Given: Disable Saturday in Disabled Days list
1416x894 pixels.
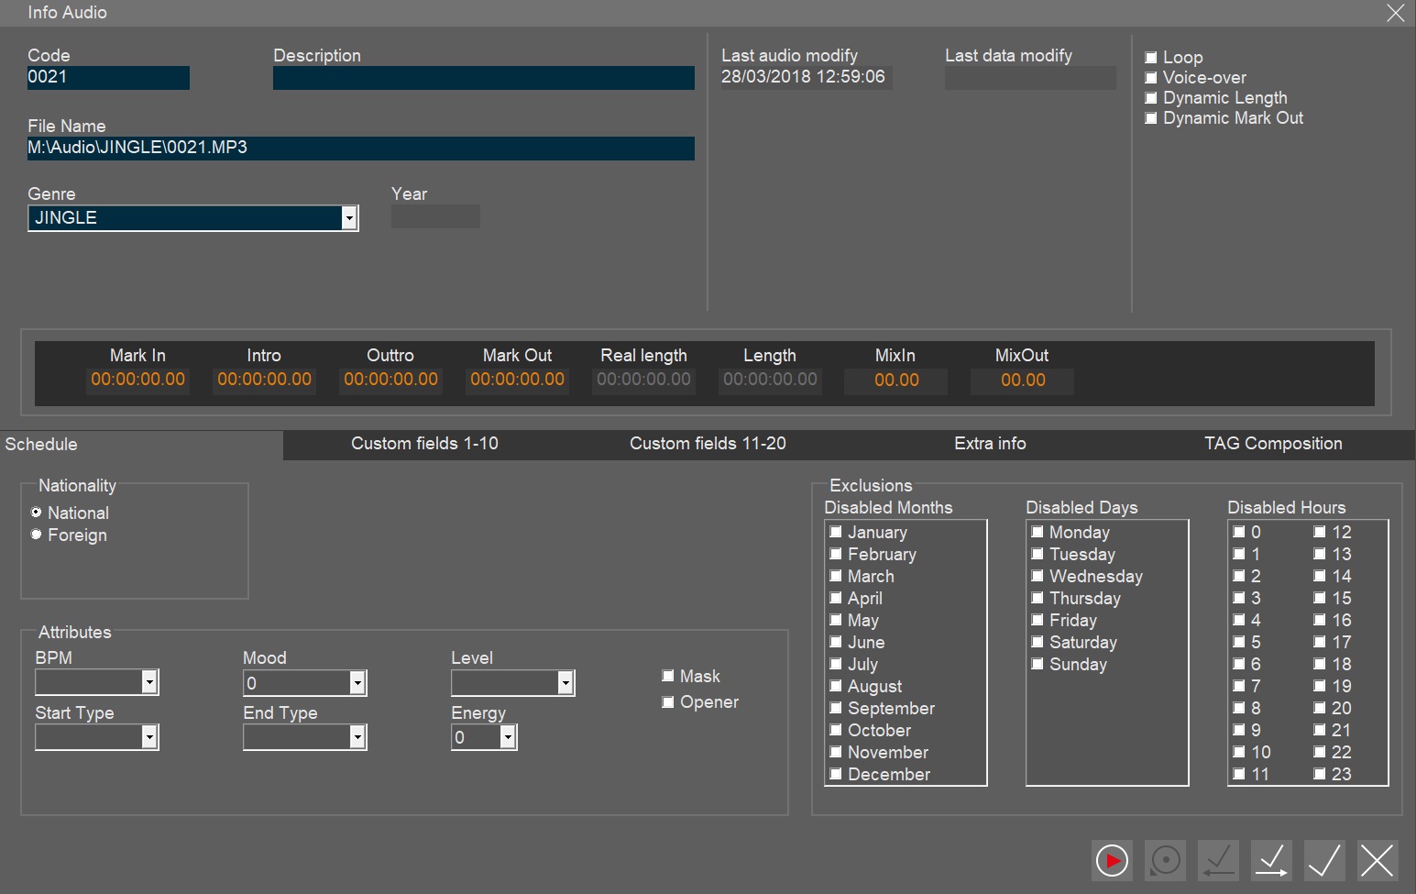Looking at the screenshot, I should click(1037, 642).
